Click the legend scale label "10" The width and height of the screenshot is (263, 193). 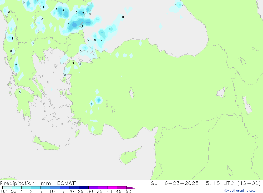(52, 191)
